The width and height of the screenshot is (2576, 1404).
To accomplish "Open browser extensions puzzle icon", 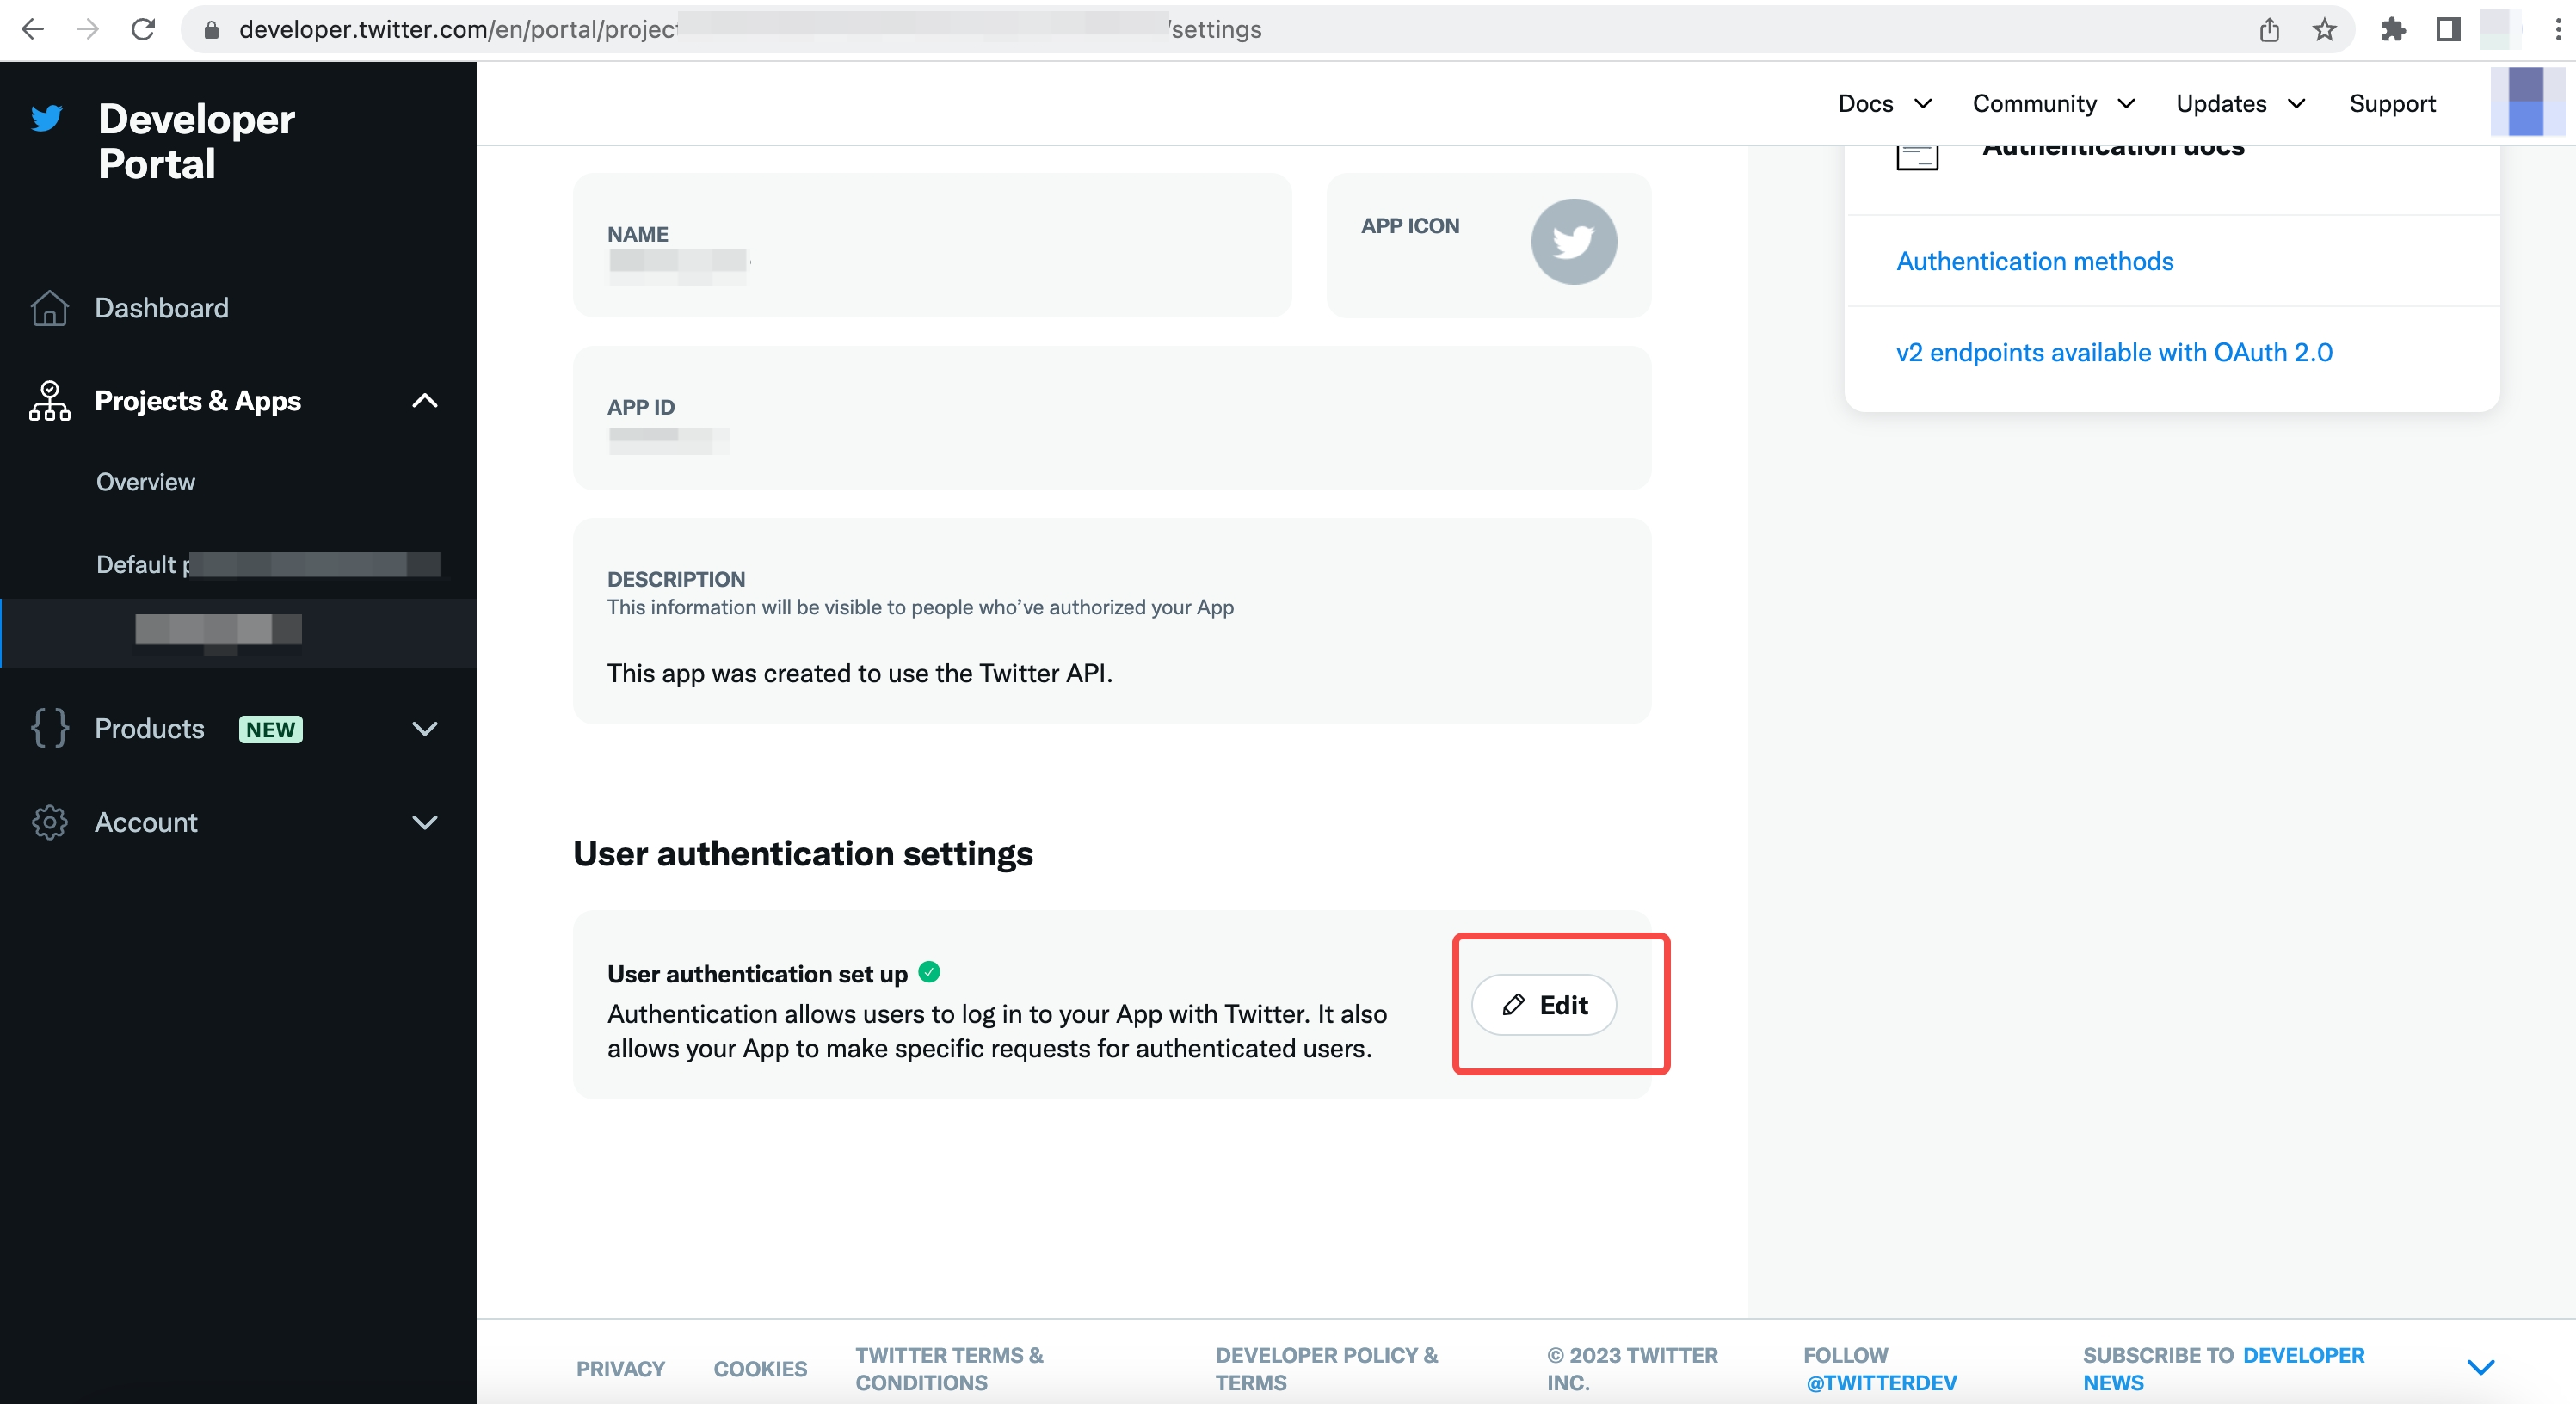I will (x=2393, y=29).
